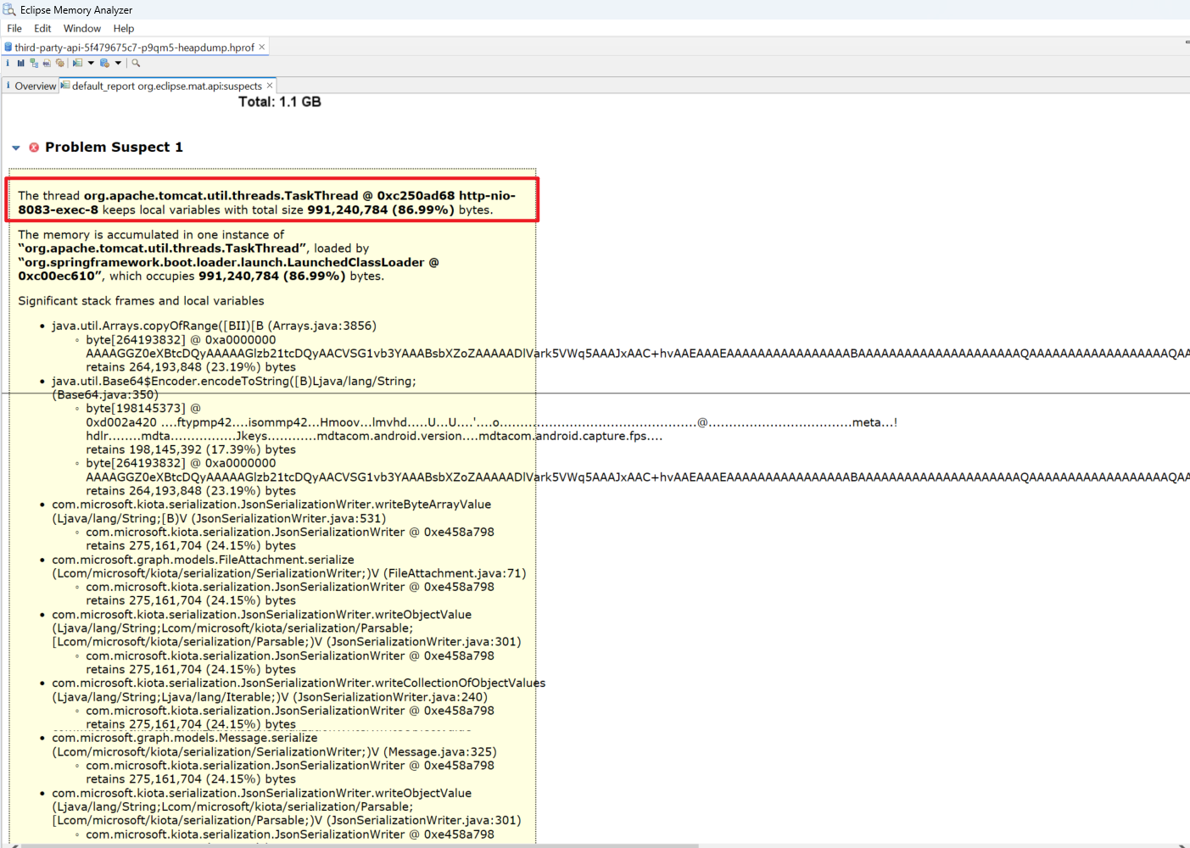
Task: Open the Thread Overview gear icon
Action: tap(60, 63)
